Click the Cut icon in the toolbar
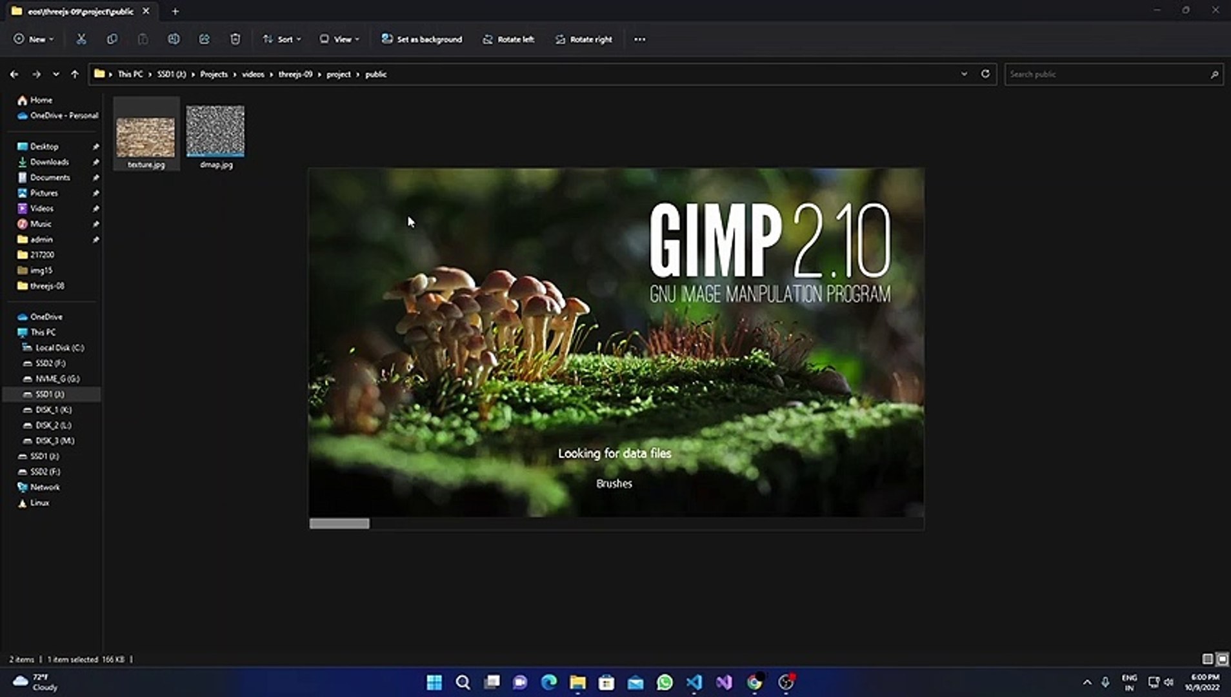1231x697 pixels. pos(81,39)
